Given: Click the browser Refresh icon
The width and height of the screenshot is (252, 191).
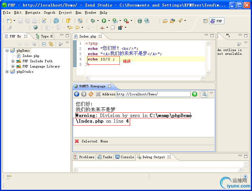Looking at the screenshot, I should 91,94.
